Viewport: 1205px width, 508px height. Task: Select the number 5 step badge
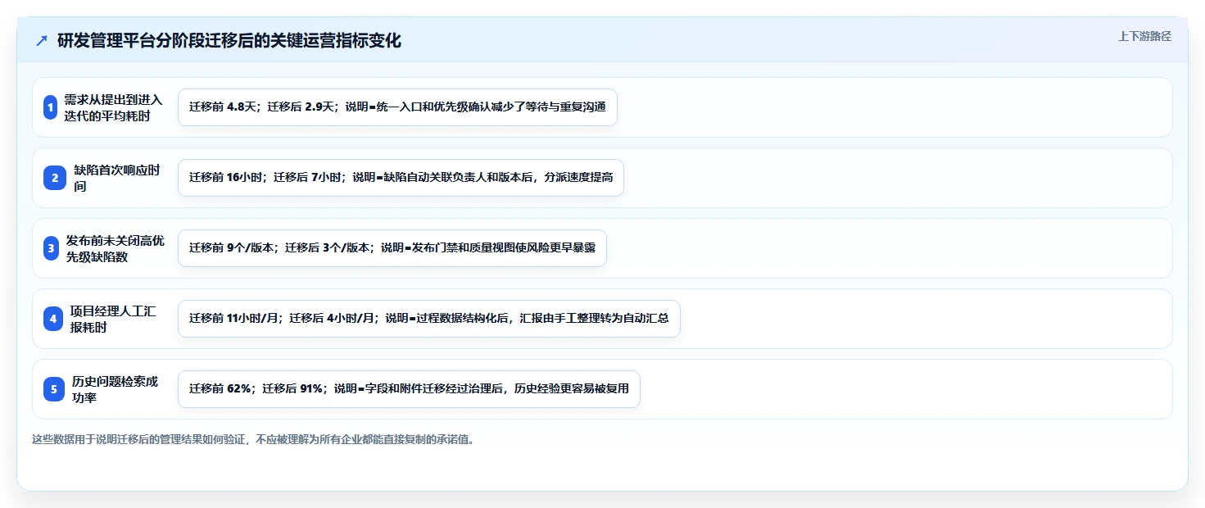click(54, 389)
